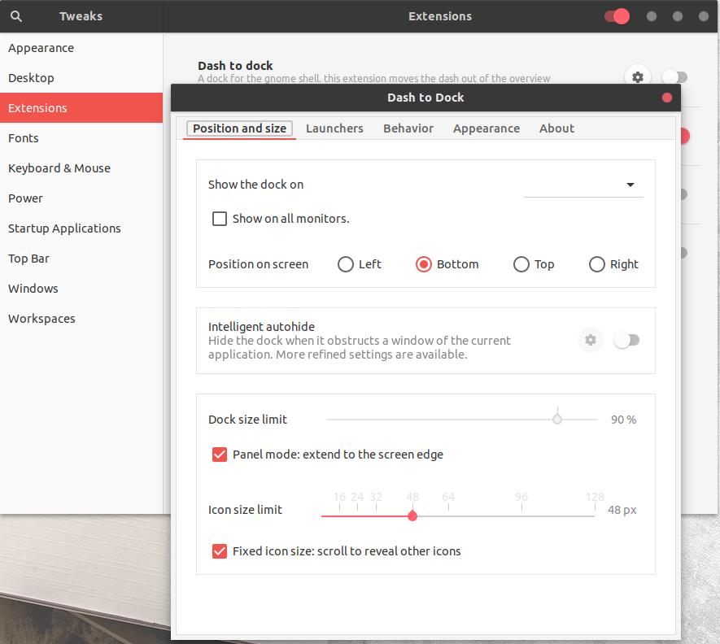The image size is (720, 644).
Task: Open Intelligent autohide settings gear
Action: click(x=591, y=340)
